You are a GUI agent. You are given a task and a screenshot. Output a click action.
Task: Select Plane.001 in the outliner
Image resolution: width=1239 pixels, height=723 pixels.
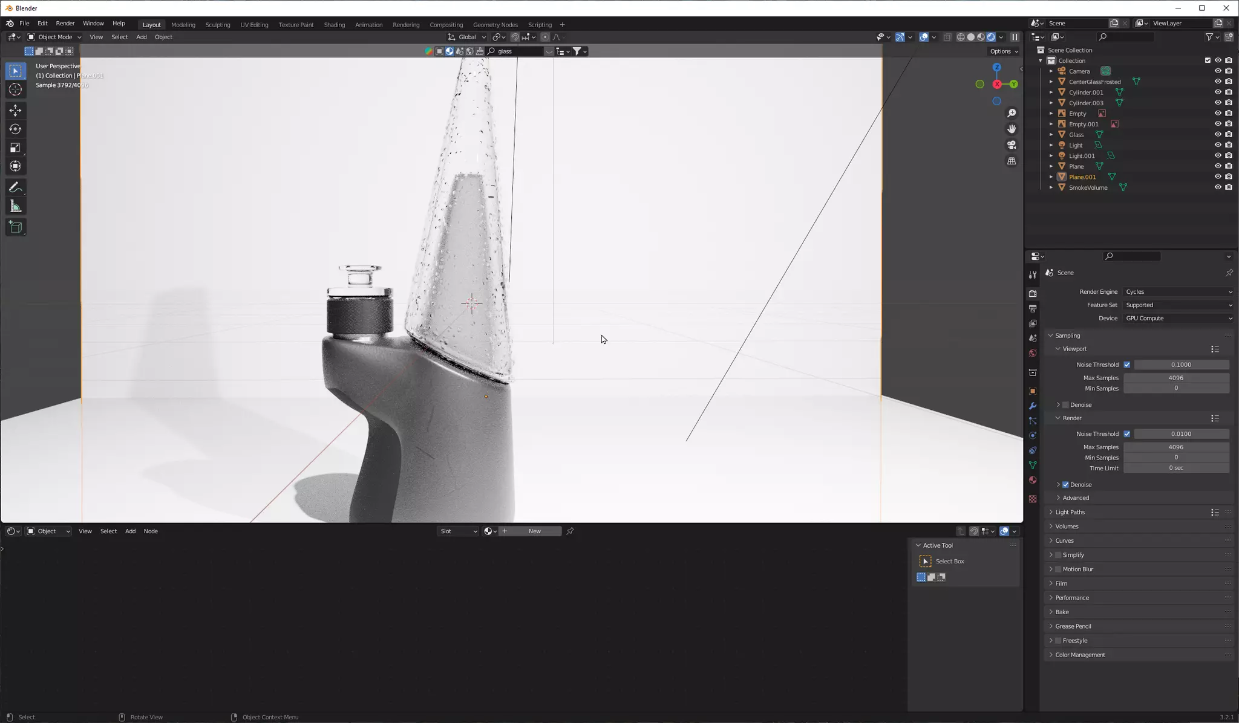click(1082, 177)
